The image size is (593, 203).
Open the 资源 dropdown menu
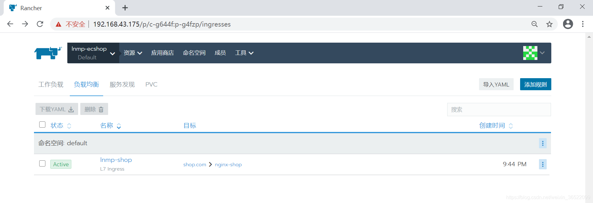(133, 53)
